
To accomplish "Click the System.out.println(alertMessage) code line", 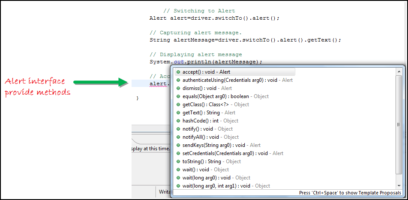I will [x=206, y=62].
